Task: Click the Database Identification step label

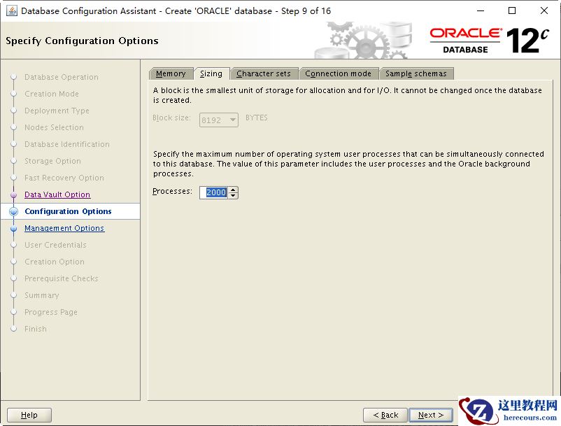Action: point(67,145)
